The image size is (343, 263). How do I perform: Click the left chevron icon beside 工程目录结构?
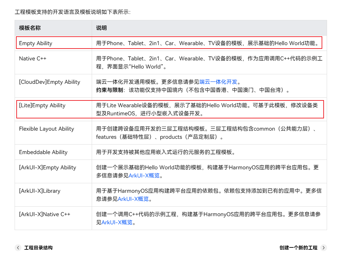click(18, 248)
